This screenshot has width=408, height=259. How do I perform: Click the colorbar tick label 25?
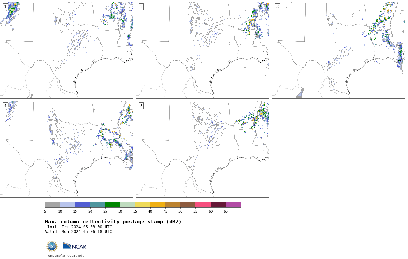click(105, 211)
